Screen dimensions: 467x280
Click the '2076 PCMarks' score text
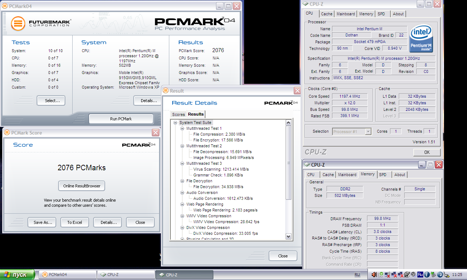point(82,168)
